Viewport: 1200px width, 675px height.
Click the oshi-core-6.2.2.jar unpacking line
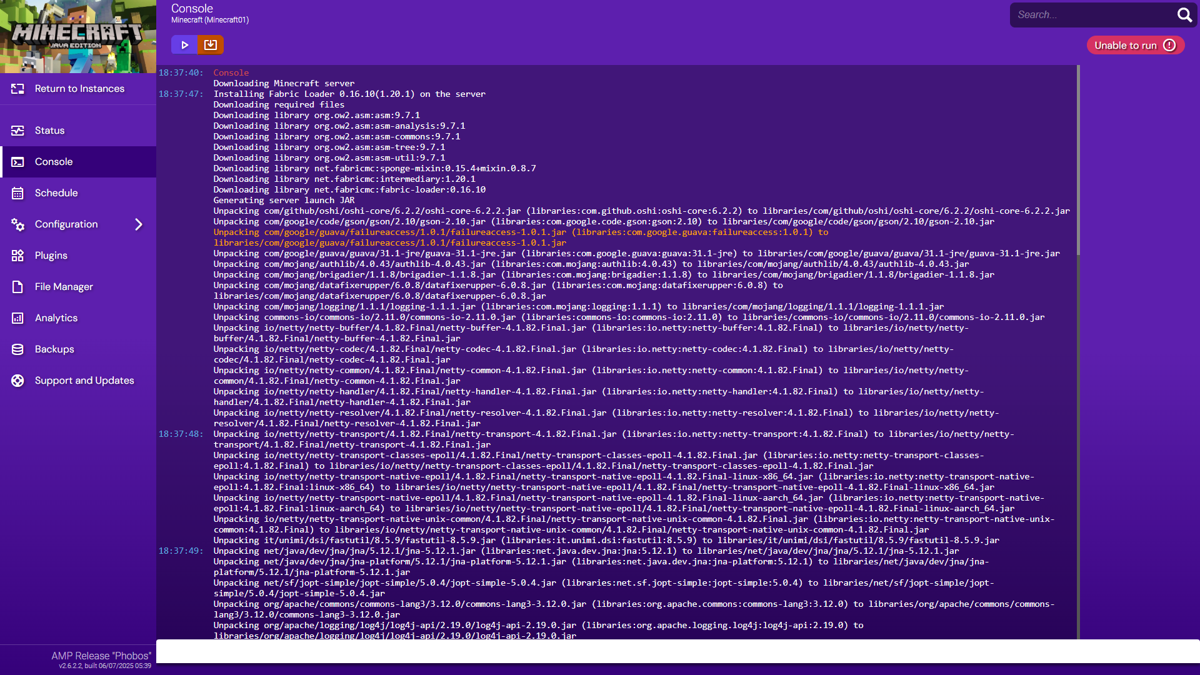click(x=641, y=211)
